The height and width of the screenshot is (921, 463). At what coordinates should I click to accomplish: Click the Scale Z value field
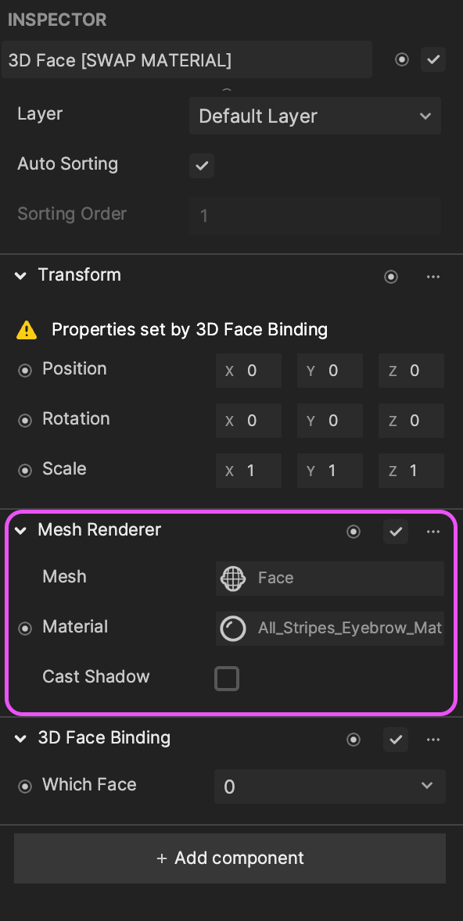(x=411, y=471)
